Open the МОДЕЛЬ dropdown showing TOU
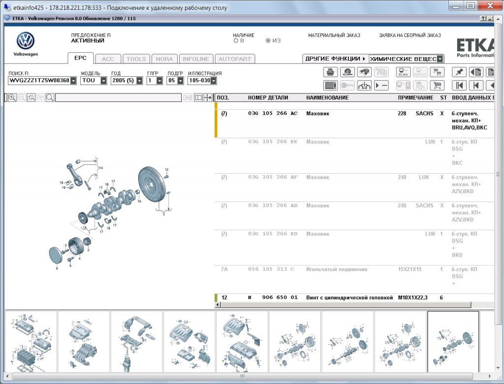Viewport: 504px width, 384px height. [103, 81]
